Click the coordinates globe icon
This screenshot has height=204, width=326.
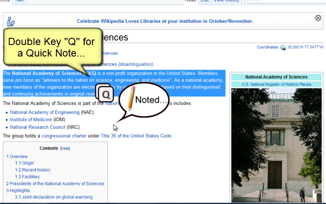tap(283, 48)
